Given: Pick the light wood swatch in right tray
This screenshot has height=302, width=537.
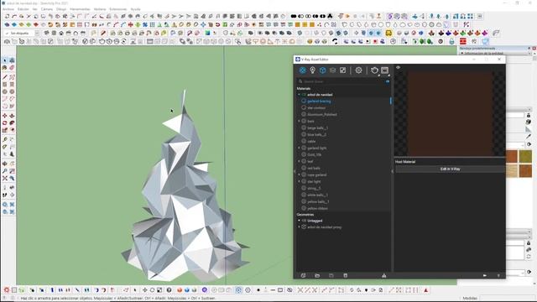Looking at the screenshot, I should tap(512, 170).
